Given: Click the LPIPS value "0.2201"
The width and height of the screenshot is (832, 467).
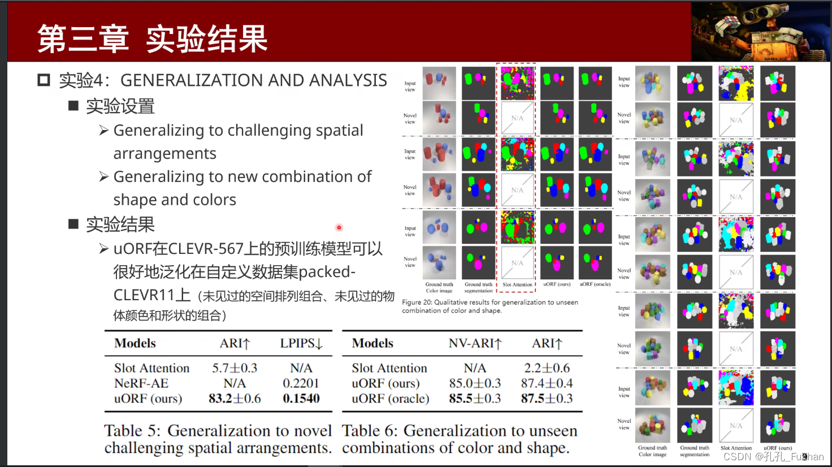Looking at the screenshot, I should 301,383.
